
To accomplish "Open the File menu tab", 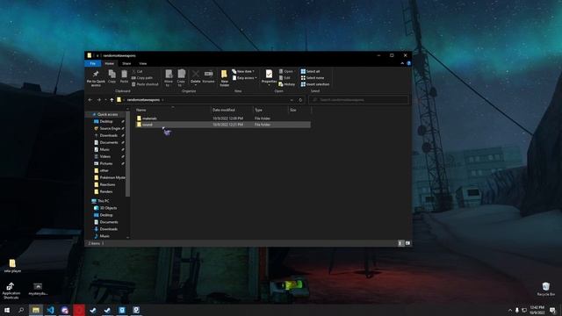I will click(93, 63).
